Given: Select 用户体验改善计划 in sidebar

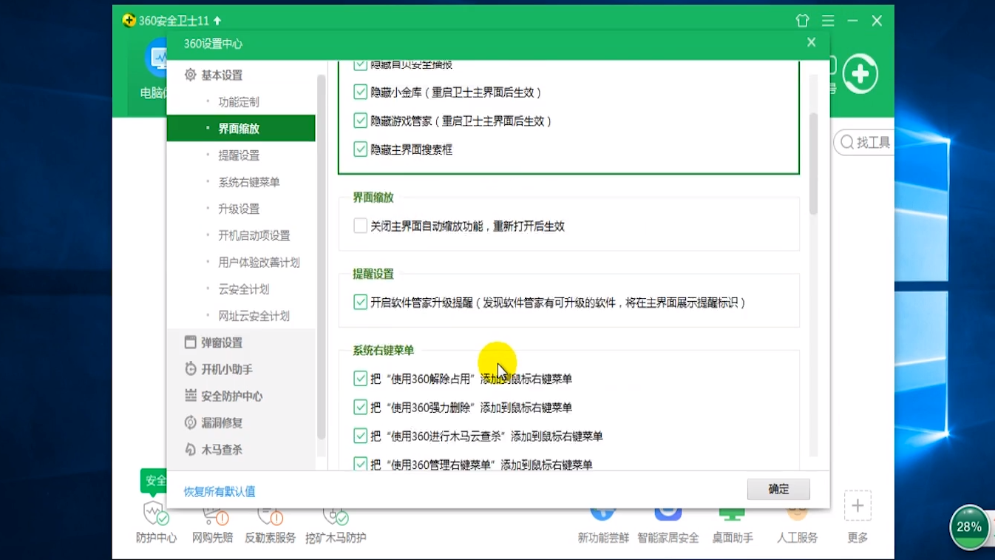Looking at the screenshot, I should point(259,262).
